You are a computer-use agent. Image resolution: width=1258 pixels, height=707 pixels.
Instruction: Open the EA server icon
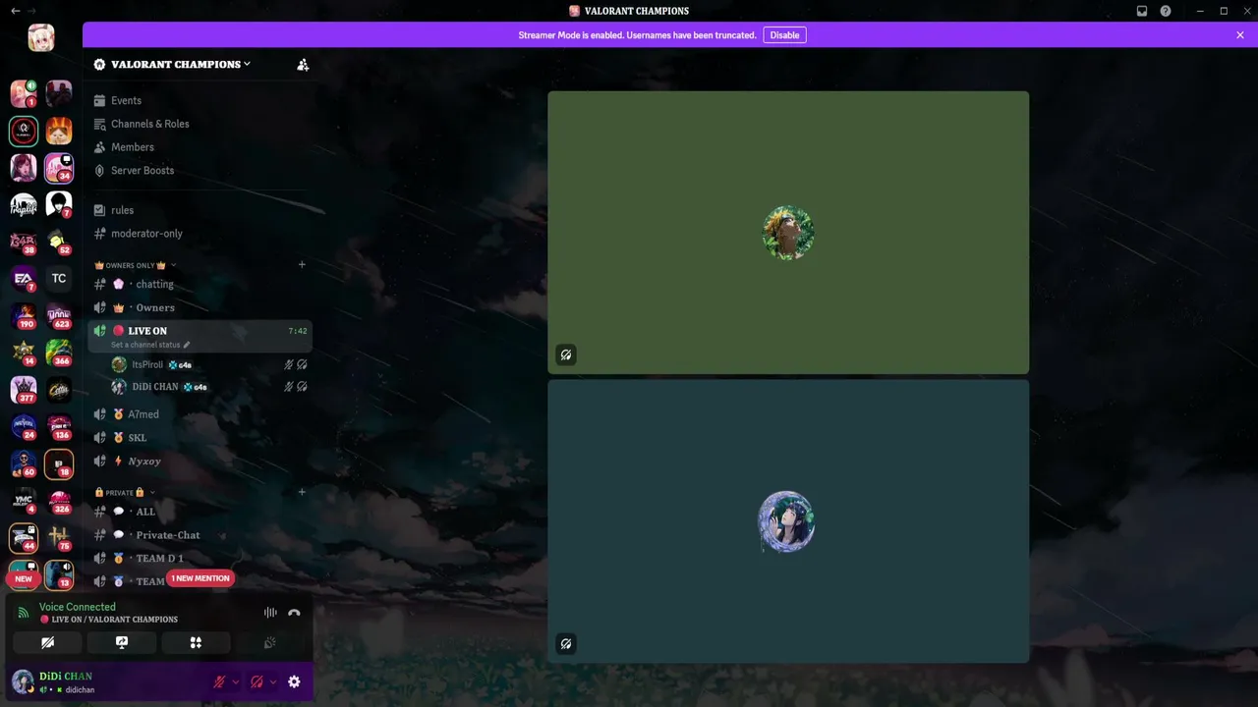pos(24,279)
